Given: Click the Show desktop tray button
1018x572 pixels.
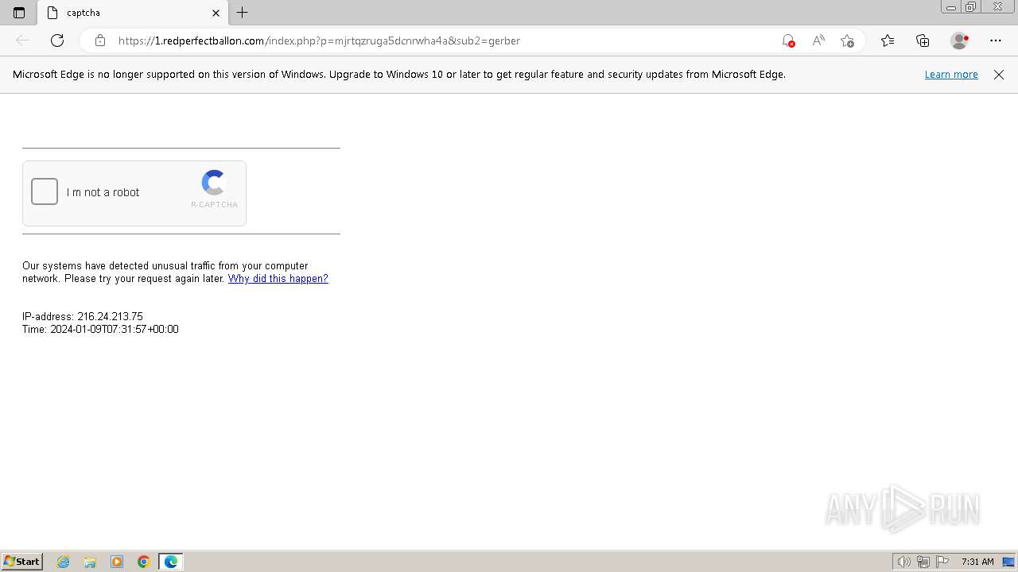Looking at the screenshot, I should pos(1008,562).
